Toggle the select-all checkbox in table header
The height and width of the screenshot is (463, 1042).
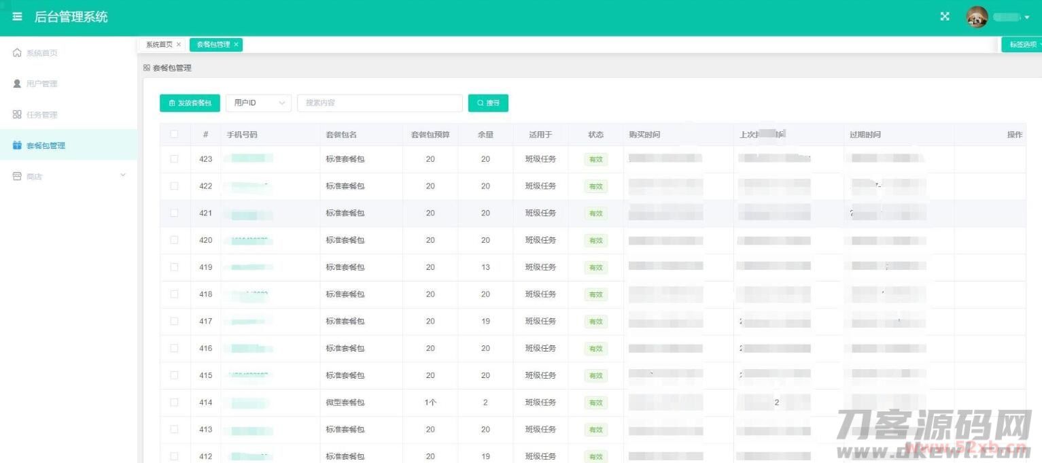174,134
